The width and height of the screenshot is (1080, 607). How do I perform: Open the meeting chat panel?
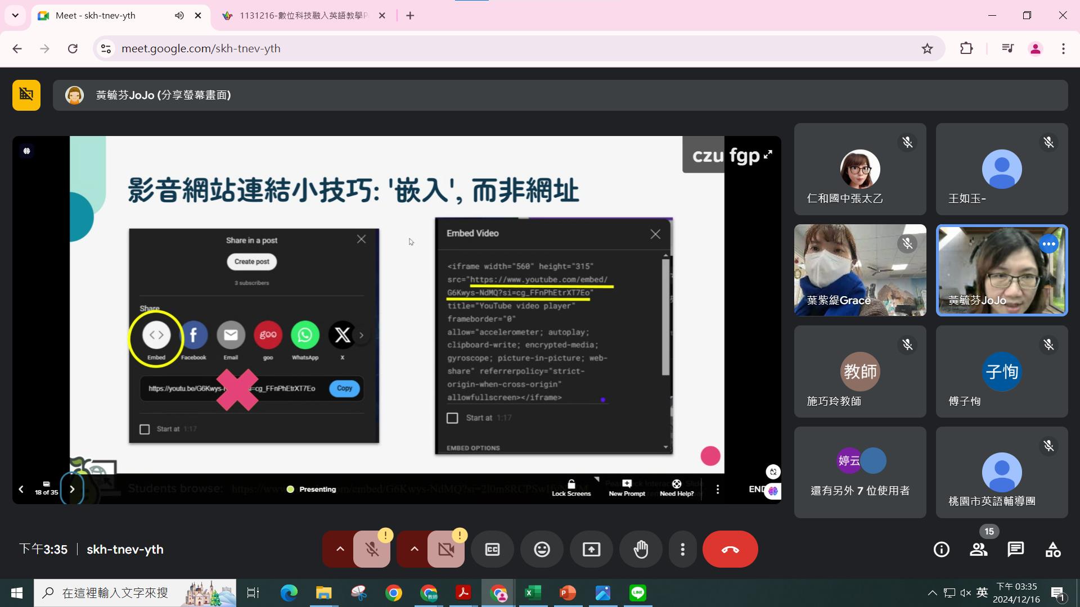pos(1015,549)
